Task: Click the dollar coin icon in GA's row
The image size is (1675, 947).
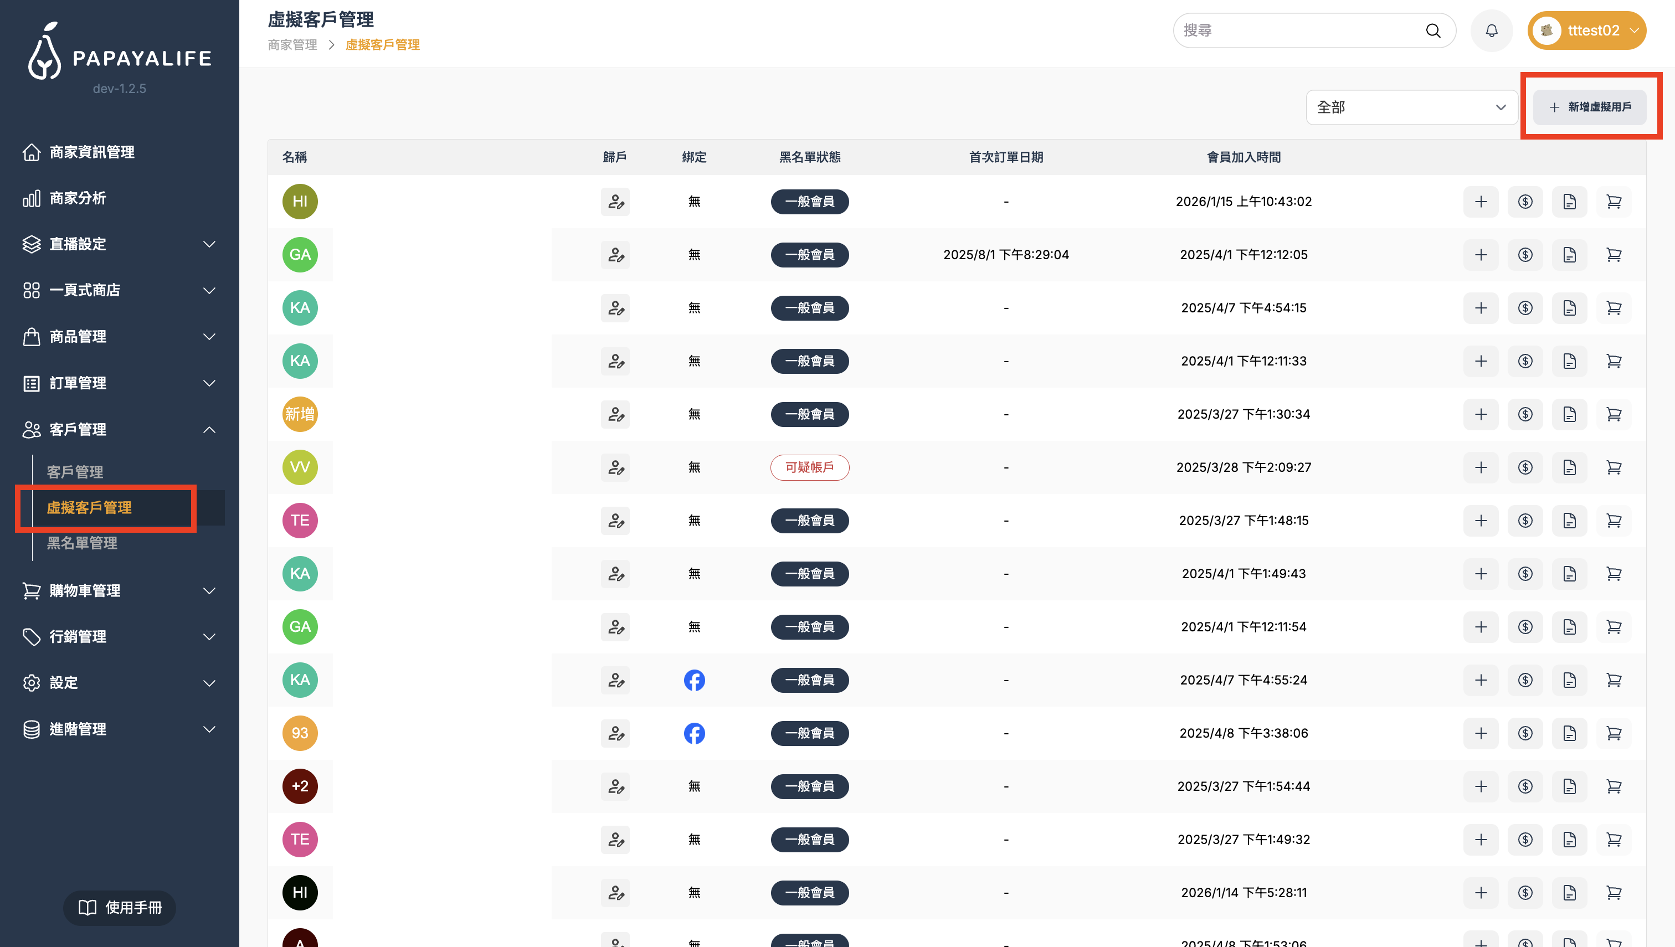Action: click(1525, 255)
